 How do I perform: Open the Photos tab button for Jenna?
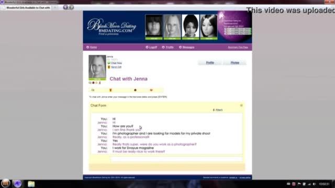click(x=234, y=63)
